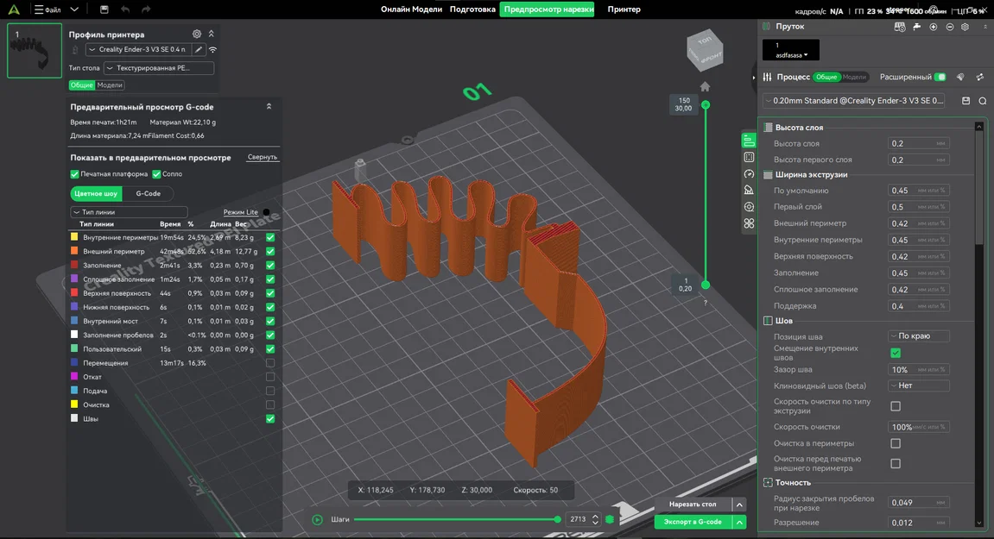Click the flushing volumes faucet icon

(916, 27)
